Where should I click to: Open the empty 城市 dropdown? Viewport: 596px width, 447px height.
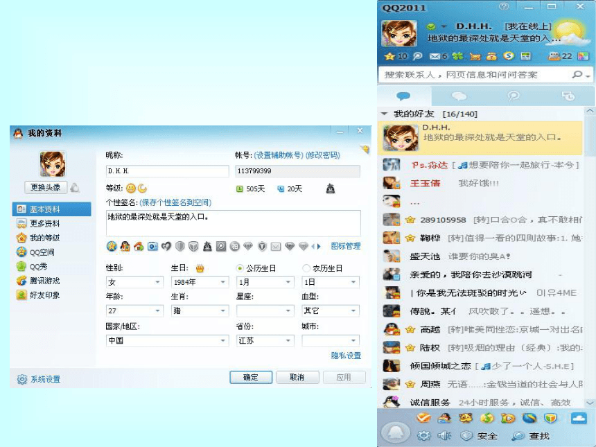pyautogui.click(x=331, y=340)
